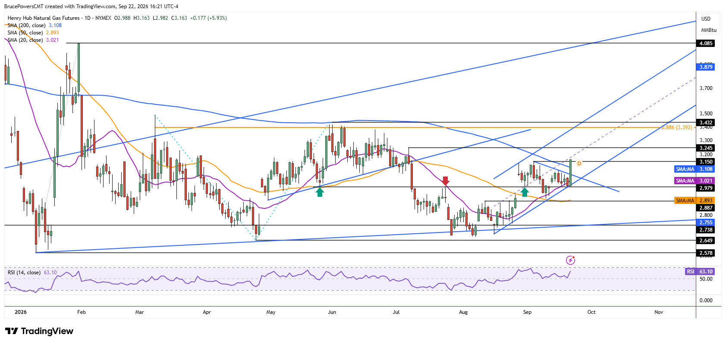The image size is (726, 344).
Task: Click the blue 3.879 price label
Action: [706, 67]
